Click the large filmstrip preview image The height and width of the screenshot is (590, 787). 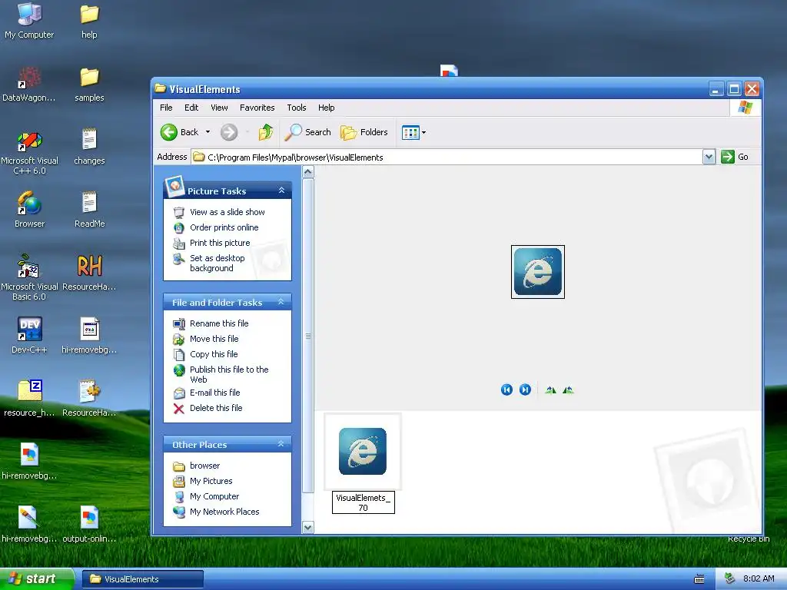tap(537, 272)
